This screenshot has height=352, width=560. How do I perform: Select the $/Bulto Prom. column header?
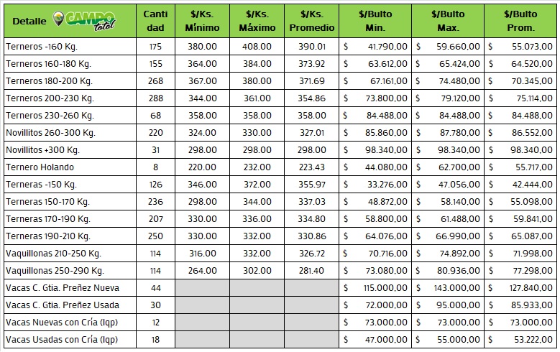520,21
